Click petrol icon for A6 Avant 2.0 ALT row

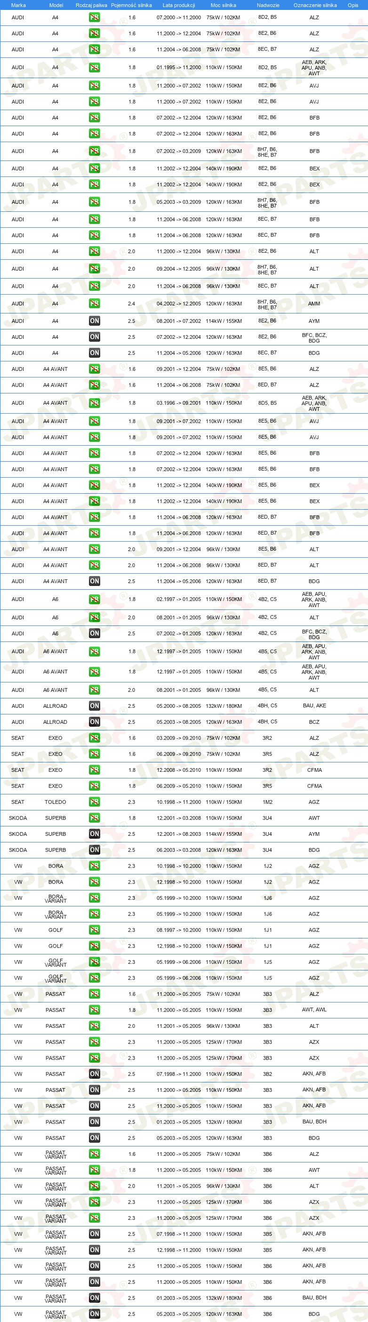[95, 690]
